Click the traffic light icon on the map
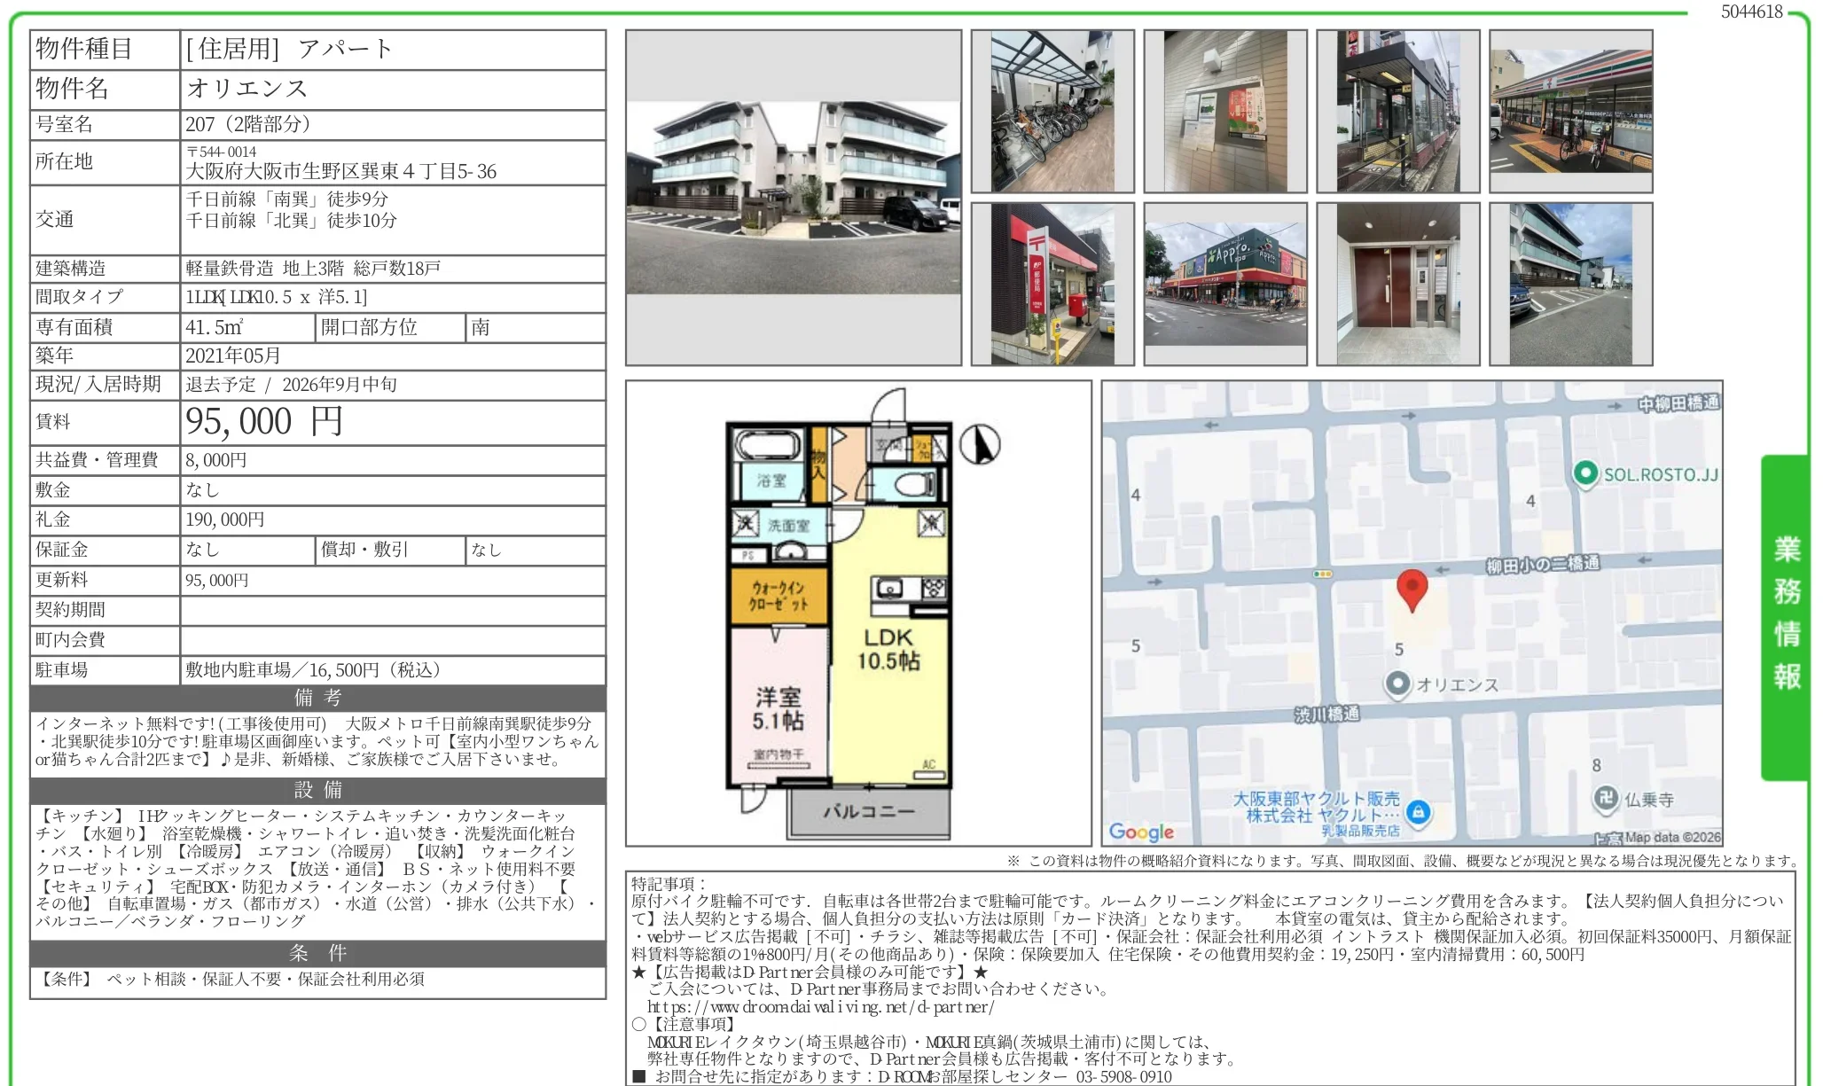The height and width of the screenshot is (1086, 1823). click(1322, 574)
